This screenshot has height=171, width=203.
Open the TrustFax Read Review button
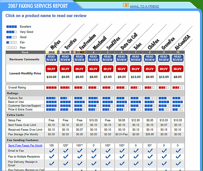pos(65,58)
